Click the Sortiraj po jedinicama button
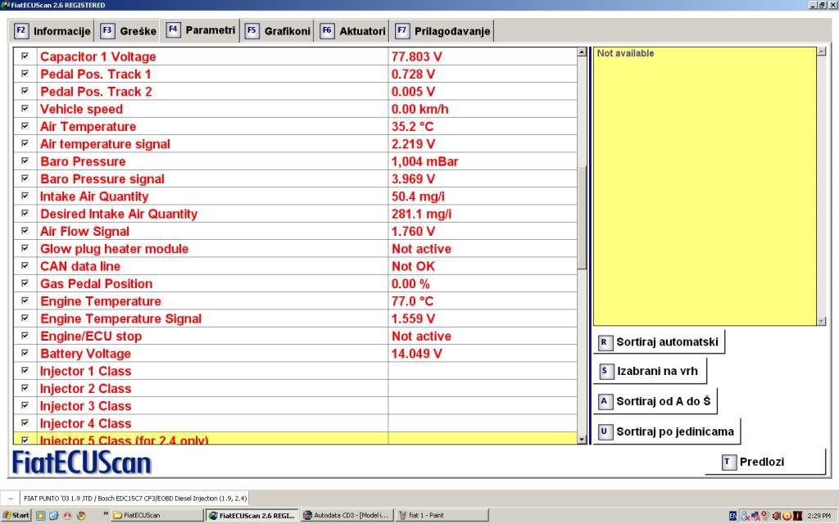This screenshot has height=524, width=839. tap(667, 431)
